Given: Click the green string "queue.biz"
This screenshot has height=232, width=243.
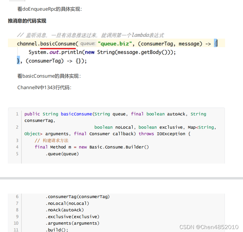Looking at the screenshot, I should (115, 44).
